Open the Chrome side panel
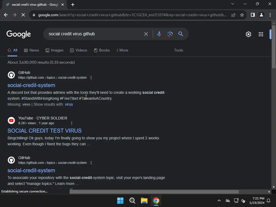Image resolution: width=276 pixels, height=207 pixels. [253, 15]
